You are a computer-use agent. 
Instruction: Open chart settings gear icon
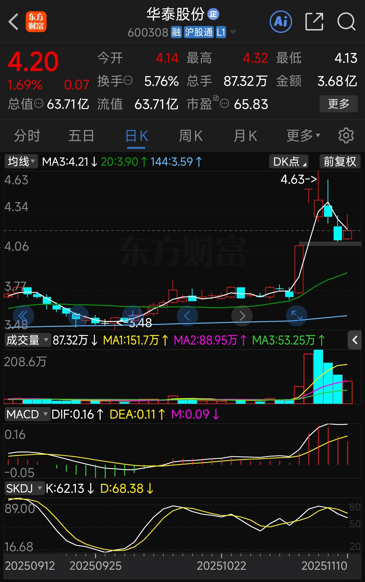[346, 136]
